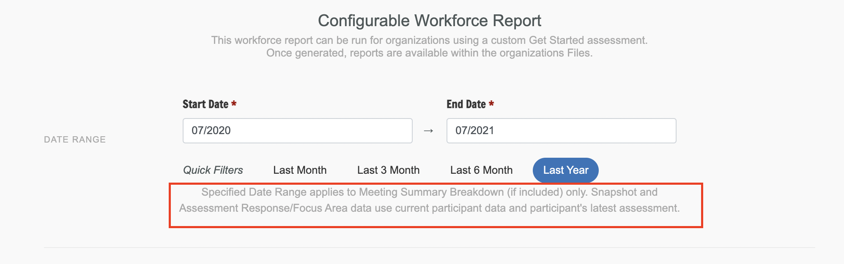
Task: Click the Quick Filters label
Action: [x=213, y=170]
